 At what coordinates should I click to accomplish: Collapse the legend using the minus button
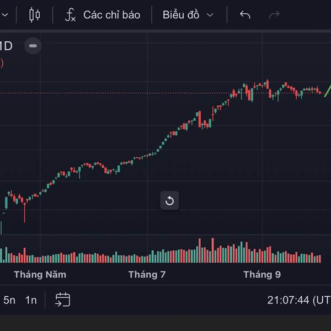(33, 46)
